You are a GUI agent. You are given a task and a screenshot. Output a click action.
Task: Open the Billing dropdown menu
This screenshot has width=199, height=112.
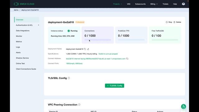click(154, 4)
